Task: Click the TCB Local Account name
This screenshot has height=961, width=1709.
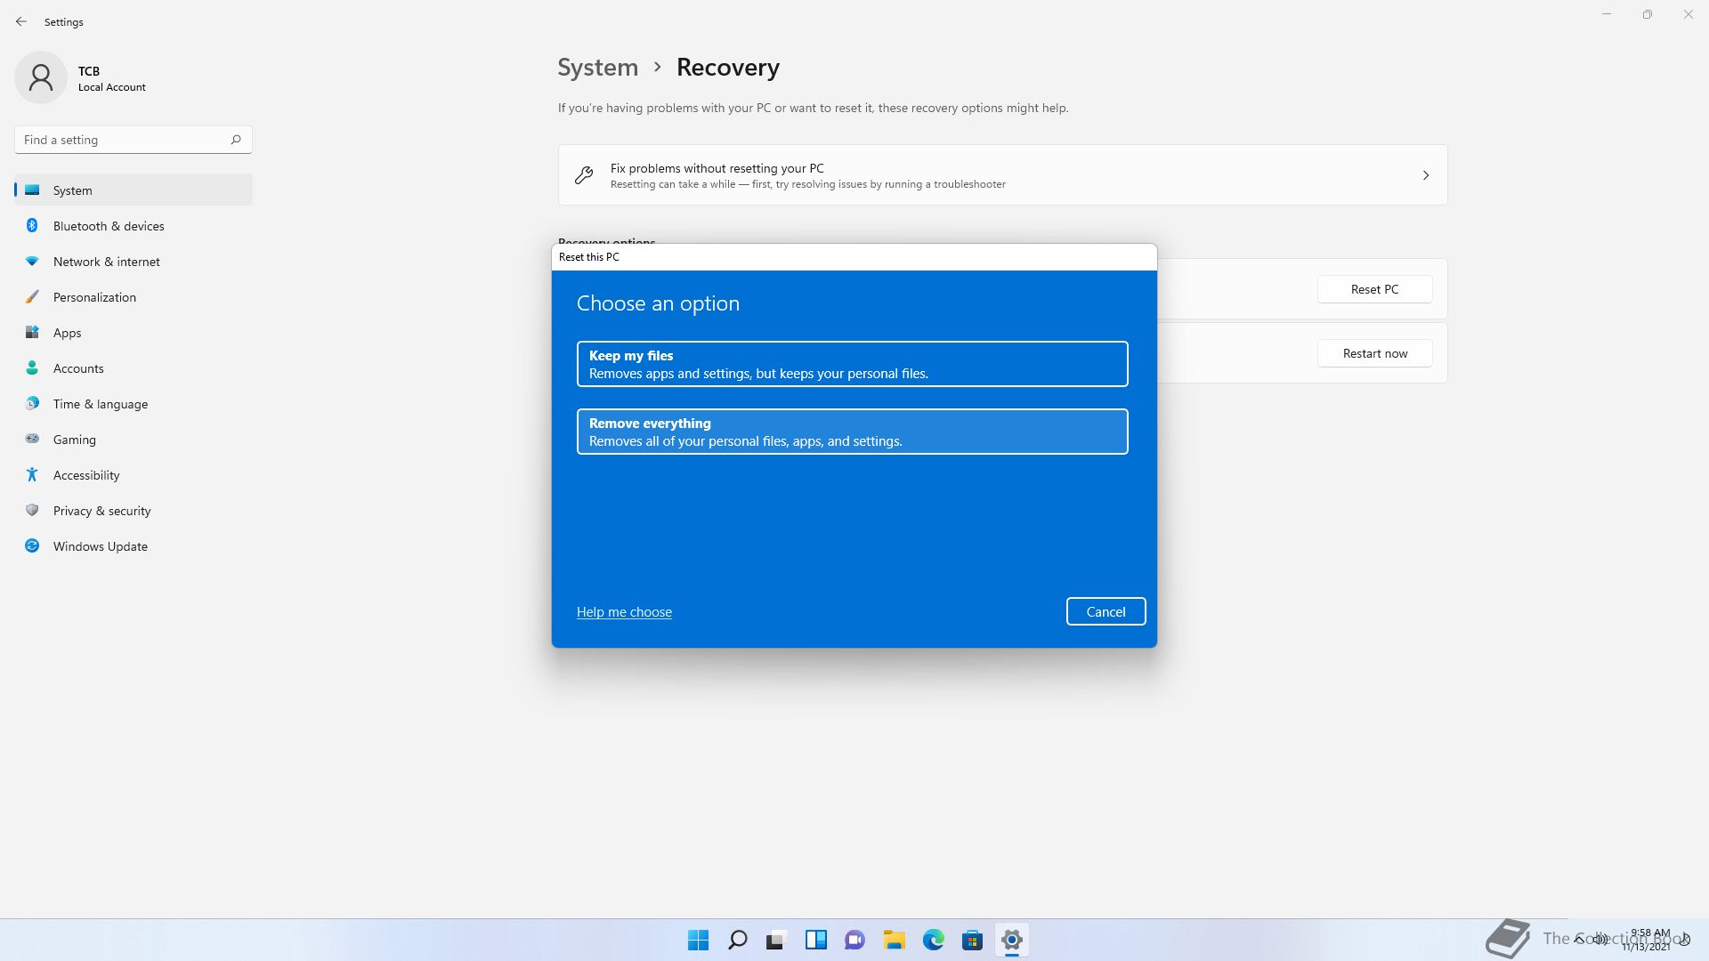Action: pyautogui.click(x=111, y=78)
